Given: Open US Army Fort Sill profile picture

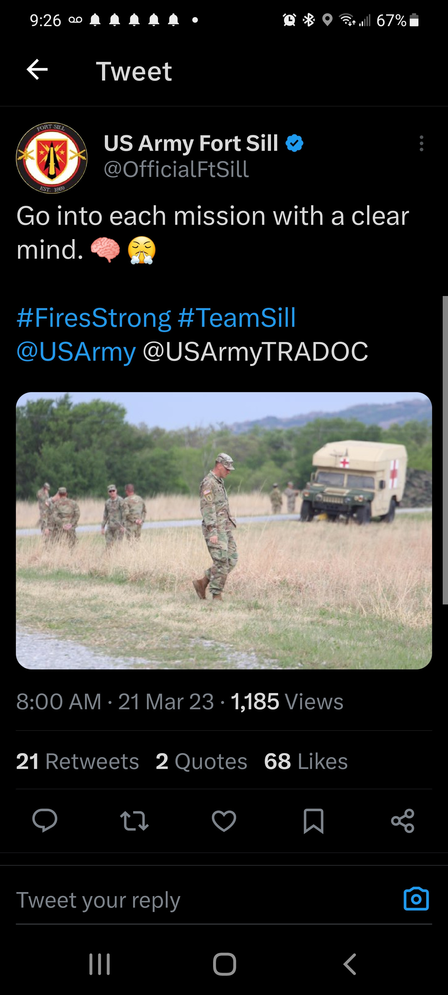Looking at the screenshot, I should [52, 158].
